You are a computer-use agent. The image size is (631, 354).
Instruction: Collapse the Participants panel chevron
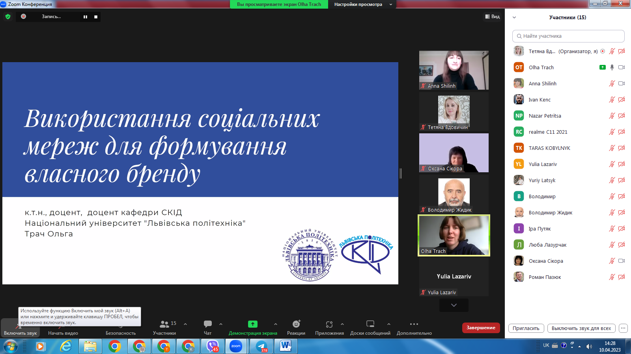click(x=514, y=17)
